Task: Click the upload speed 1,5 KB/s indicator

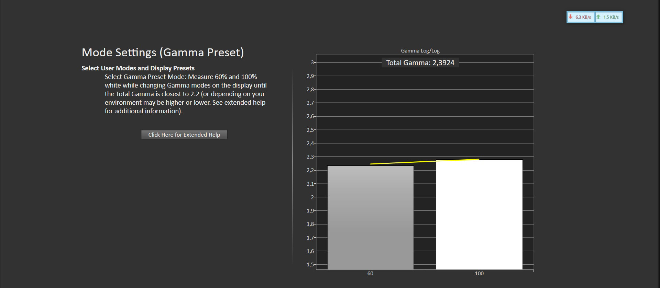Action: [608, 17]
